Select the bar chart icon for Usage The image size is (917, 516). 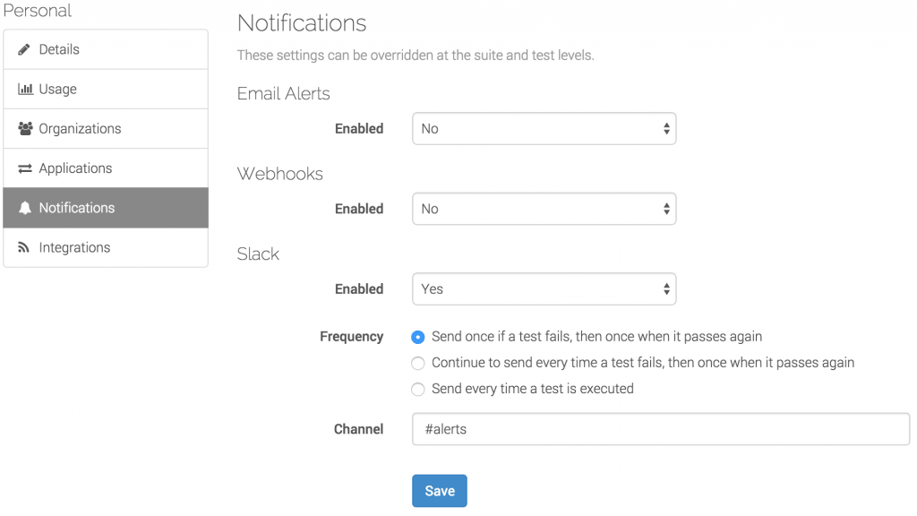(24, 89)
